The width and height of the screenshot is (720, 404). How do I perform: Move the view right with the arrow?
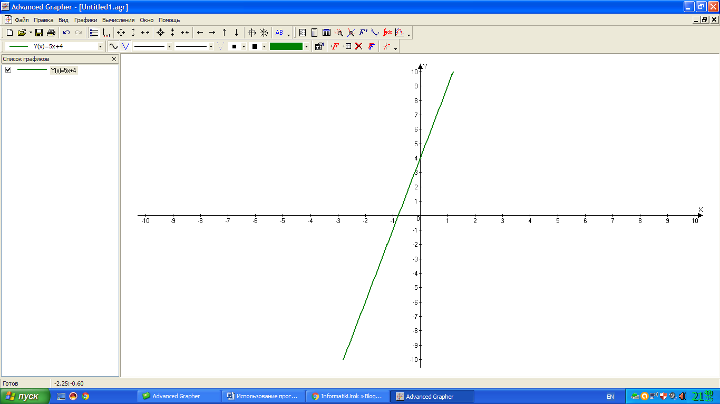(212, 33)
